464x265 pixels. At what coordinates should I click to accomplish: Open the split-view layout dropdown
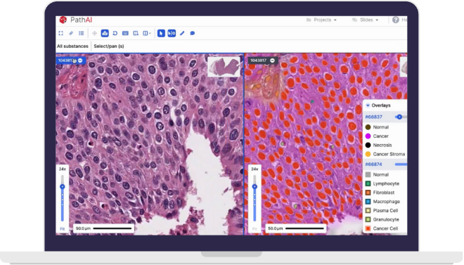147,33
